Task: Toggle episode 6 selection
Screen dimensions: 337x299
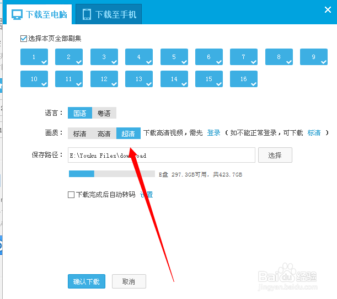Action: click(x=209, y=57)
